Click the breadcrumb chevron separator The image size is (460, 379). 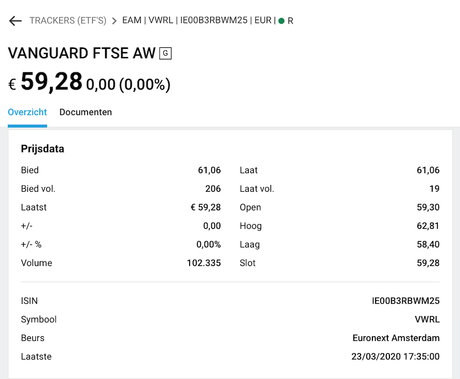[x=114, y=21]
